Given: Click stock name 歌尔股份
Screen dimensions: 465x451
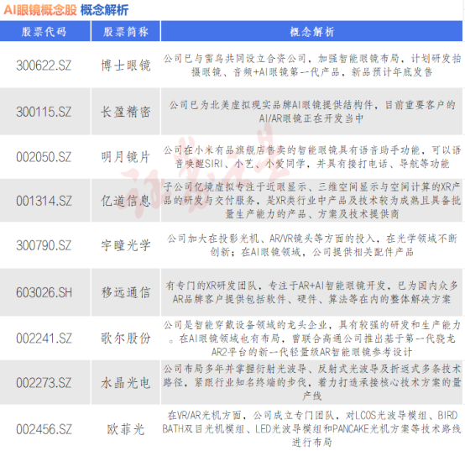Looking at the screenshot, I should click(x=126, y=338).
